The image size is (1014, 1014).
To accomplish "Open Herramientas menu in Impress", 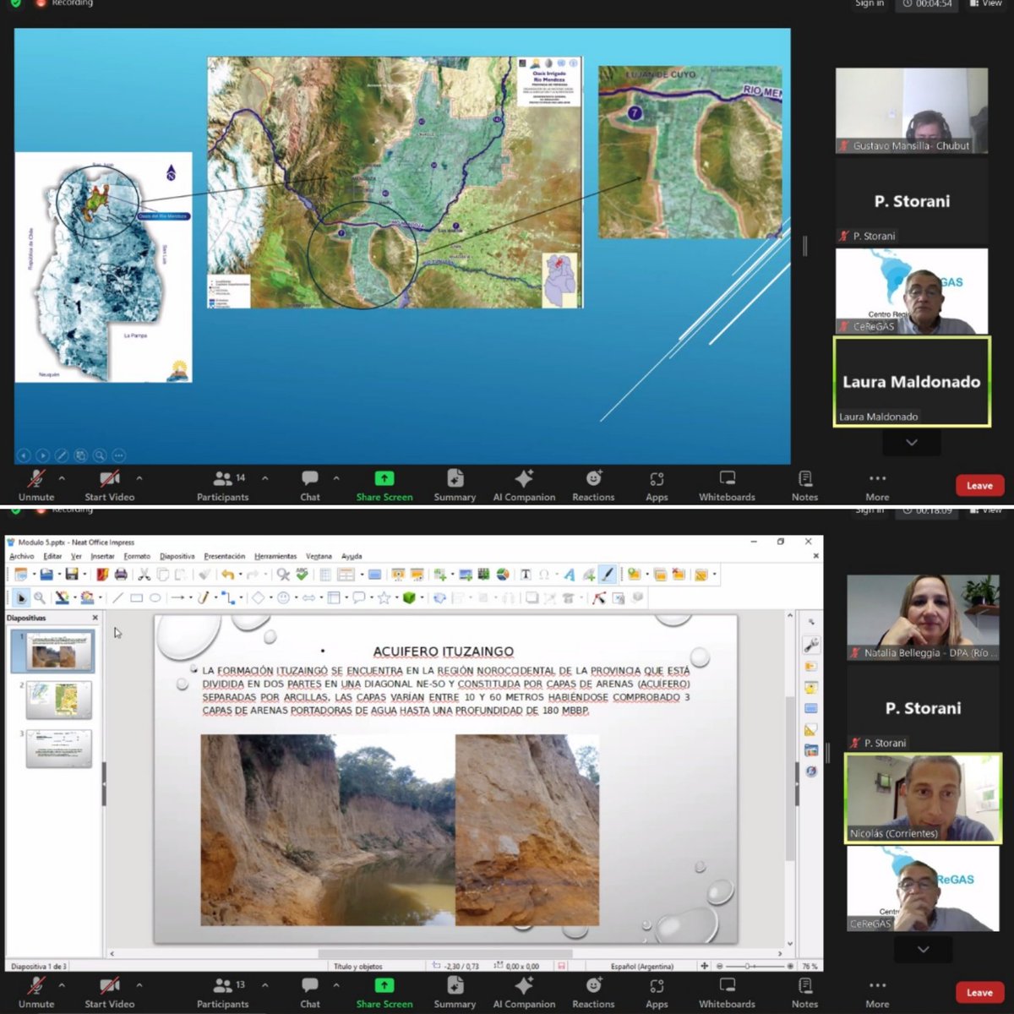I will (x=275, y=556).
